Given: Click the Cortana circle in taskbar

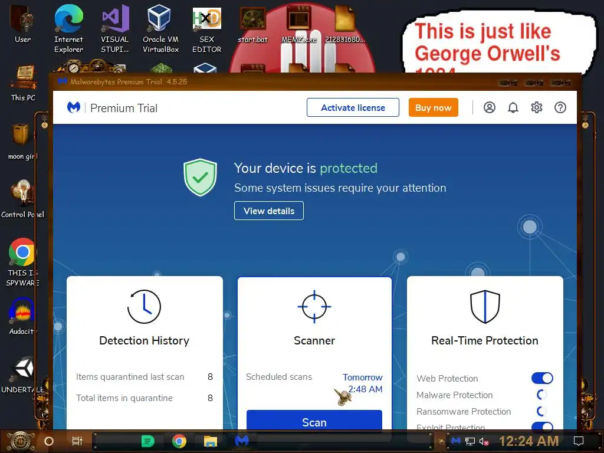Looking at the screenshot, I should tap(48, 441).
